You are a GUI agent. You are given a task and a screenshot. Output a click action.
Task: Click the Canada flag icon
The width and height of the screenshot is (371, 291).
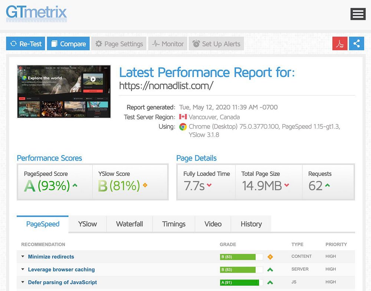point(183,117)
